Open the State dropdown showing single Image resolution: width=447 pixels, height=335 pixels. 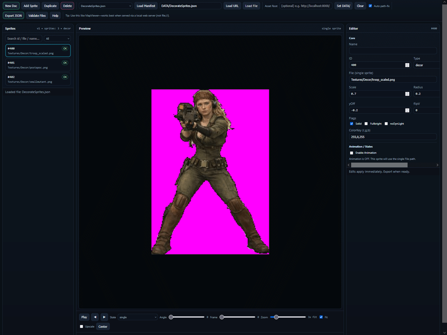click(x=138, y=317)
